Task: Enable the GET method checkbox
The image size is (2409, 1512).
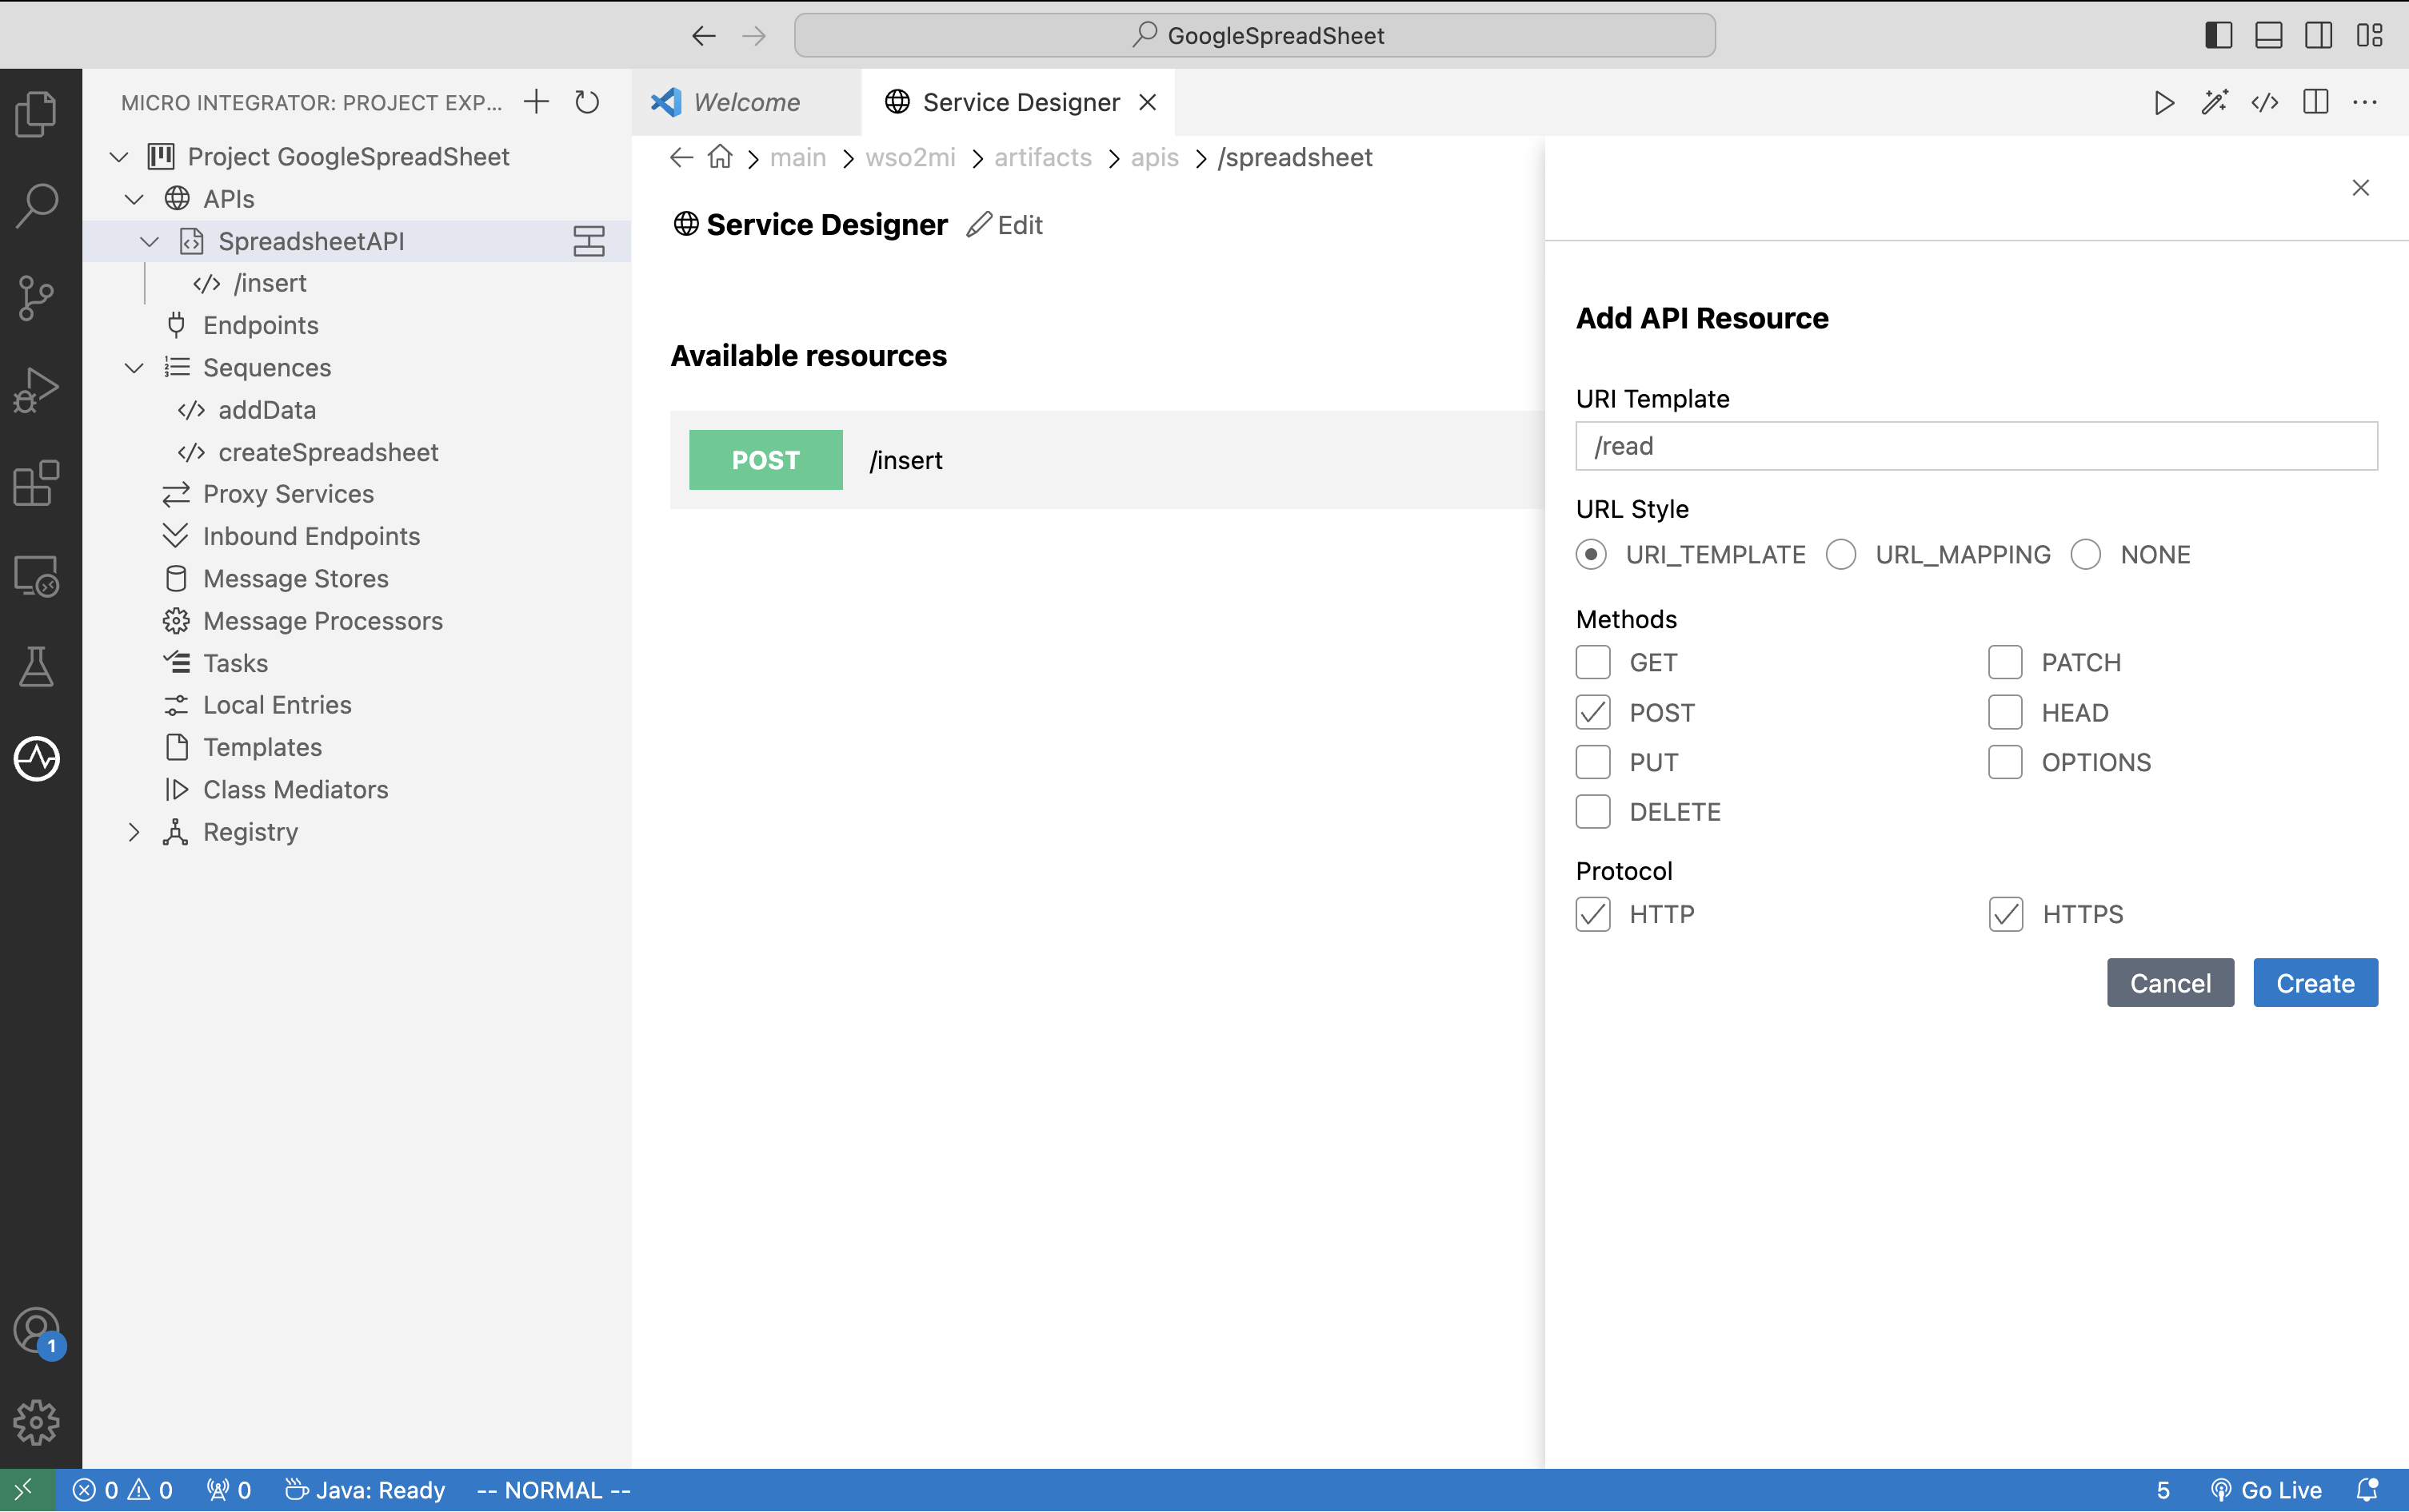Action: click(x=1592, y=662)
